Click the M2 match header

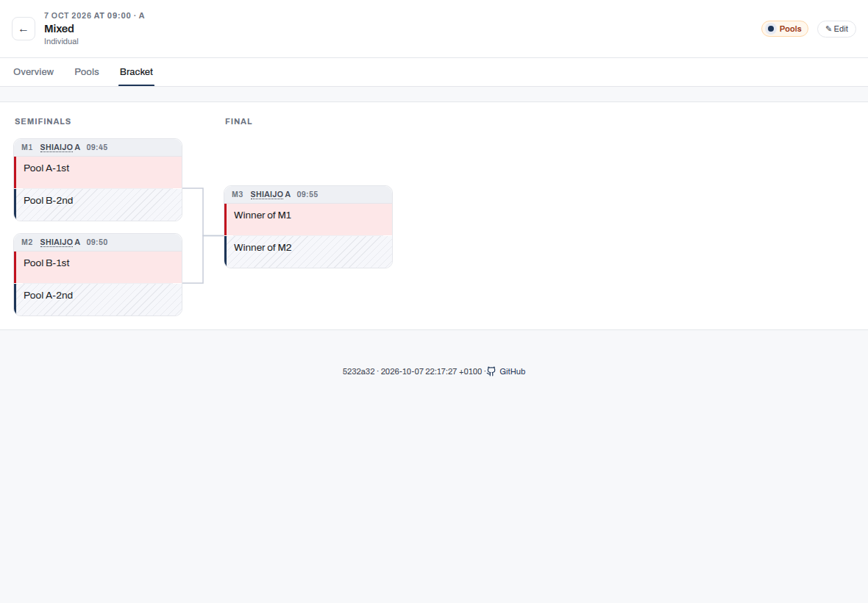[98, 243]
